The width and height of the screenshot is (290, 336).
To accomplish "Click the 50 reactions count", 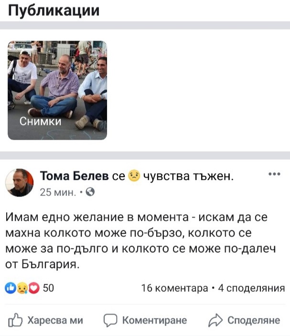I will pyautogui.click(x=48, y=288).
